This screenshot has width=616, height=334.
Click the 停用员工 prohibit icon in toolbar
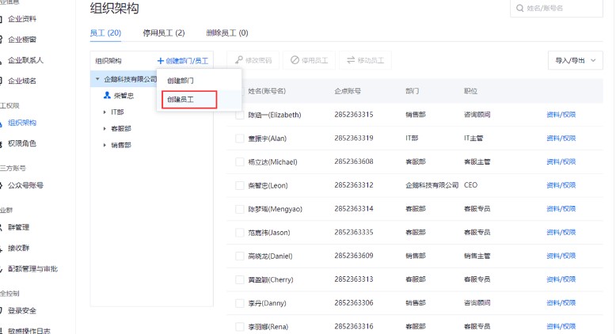pyautogui.click(x=295, y=60)
